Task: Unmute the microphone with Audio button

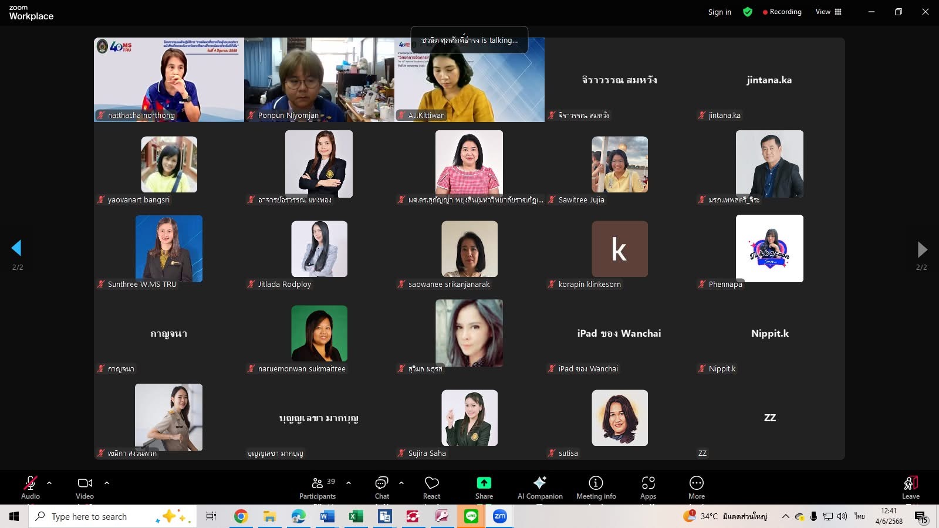Action: (x=30, y=487)
